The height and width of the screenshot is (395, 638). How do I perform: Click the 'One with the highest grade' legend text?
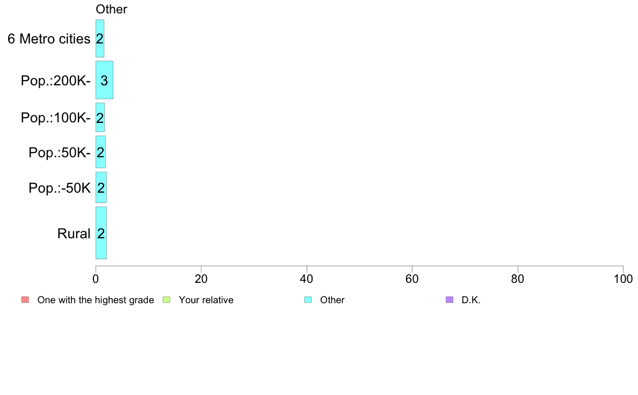[x=96, y=300]
